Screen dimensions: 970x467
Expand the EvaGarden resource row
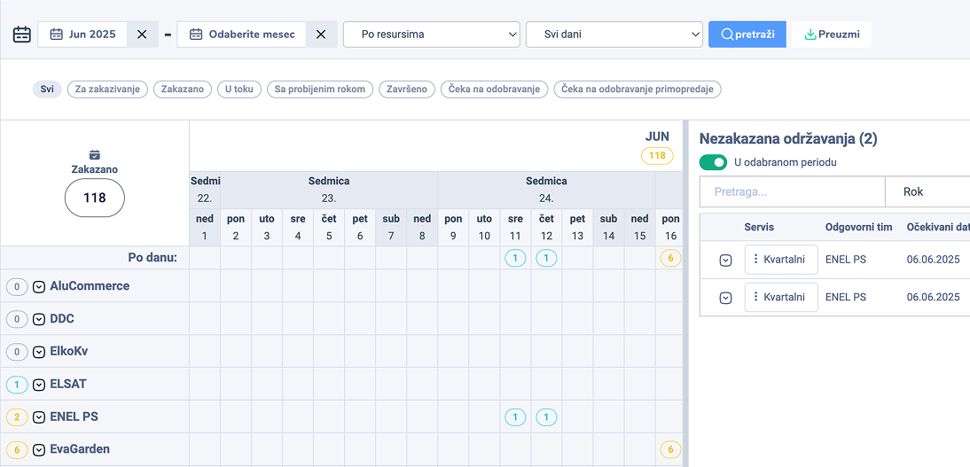point(39,449)
